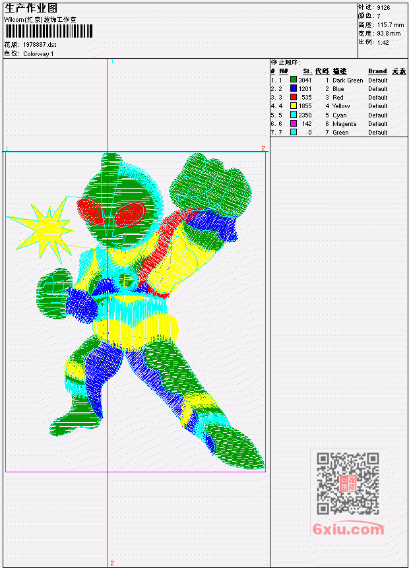Select the stitch count 3041
The height and width of the screenshot is (568, 409).
tap(305, 80)
